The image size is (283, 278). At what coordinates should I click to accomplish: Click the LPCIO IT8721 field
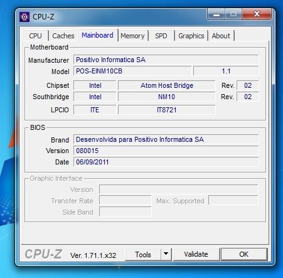click(167, 110)
